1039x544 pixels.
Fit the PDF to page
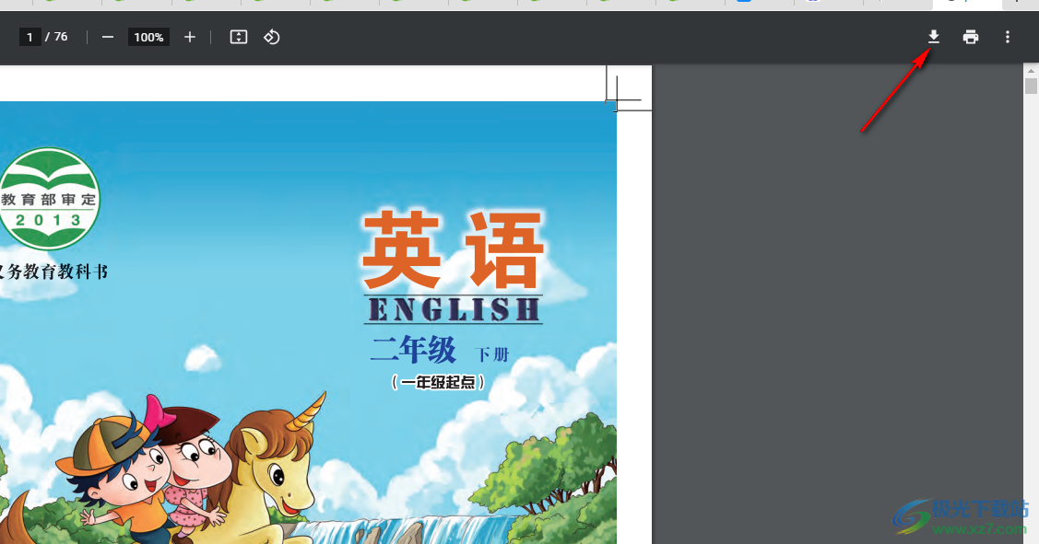point(239,37)
